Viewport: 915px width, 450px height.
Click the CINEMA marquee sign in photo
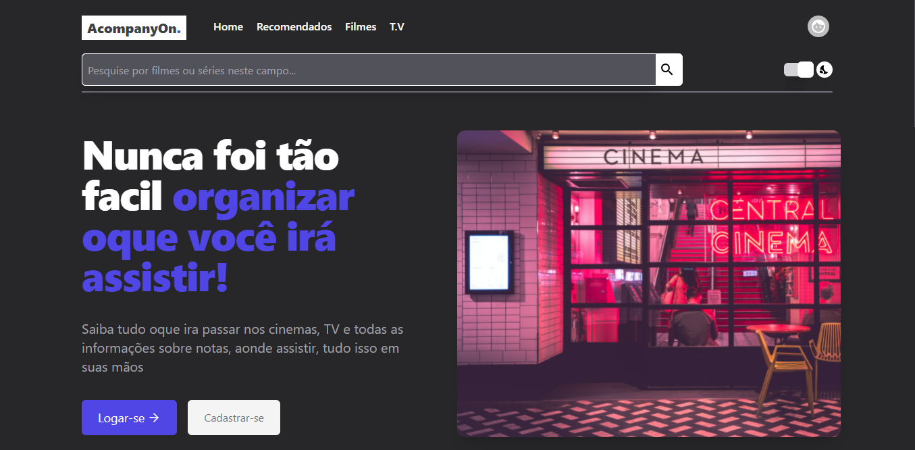pyautogui.click(x=653, y=157)
